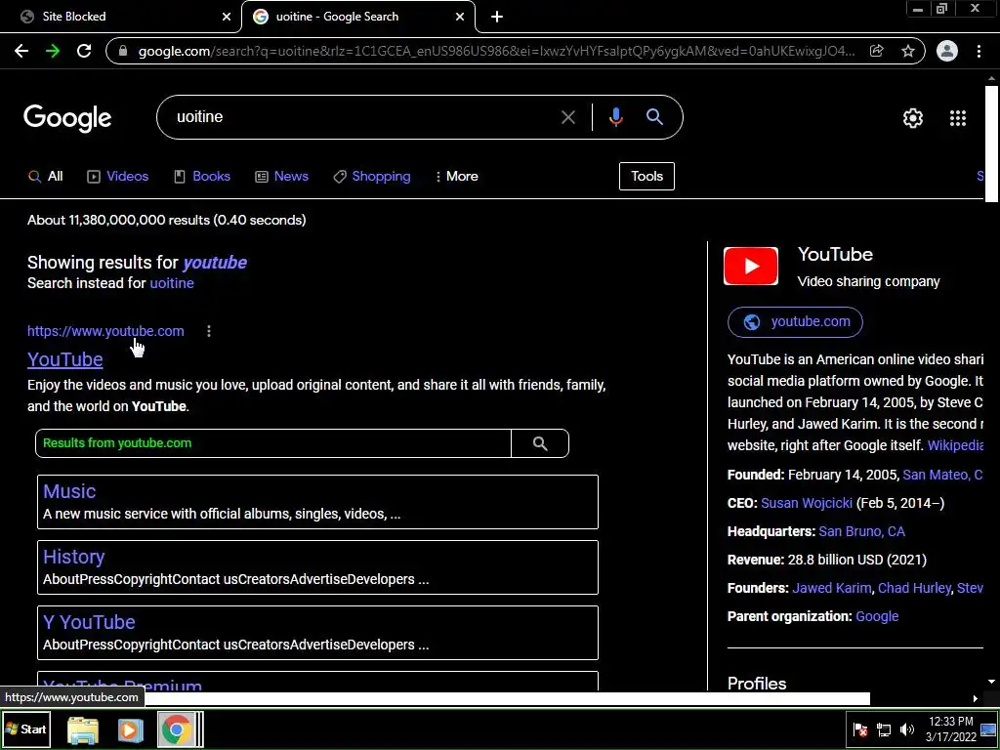Open Google parent organization link
Image resolution: width=1000 pixels, height=750 pixels.
877,617
